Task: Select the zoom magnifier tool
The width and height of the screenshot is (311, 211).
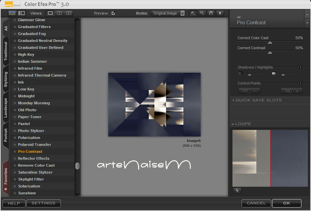Action: click(202, 13)
